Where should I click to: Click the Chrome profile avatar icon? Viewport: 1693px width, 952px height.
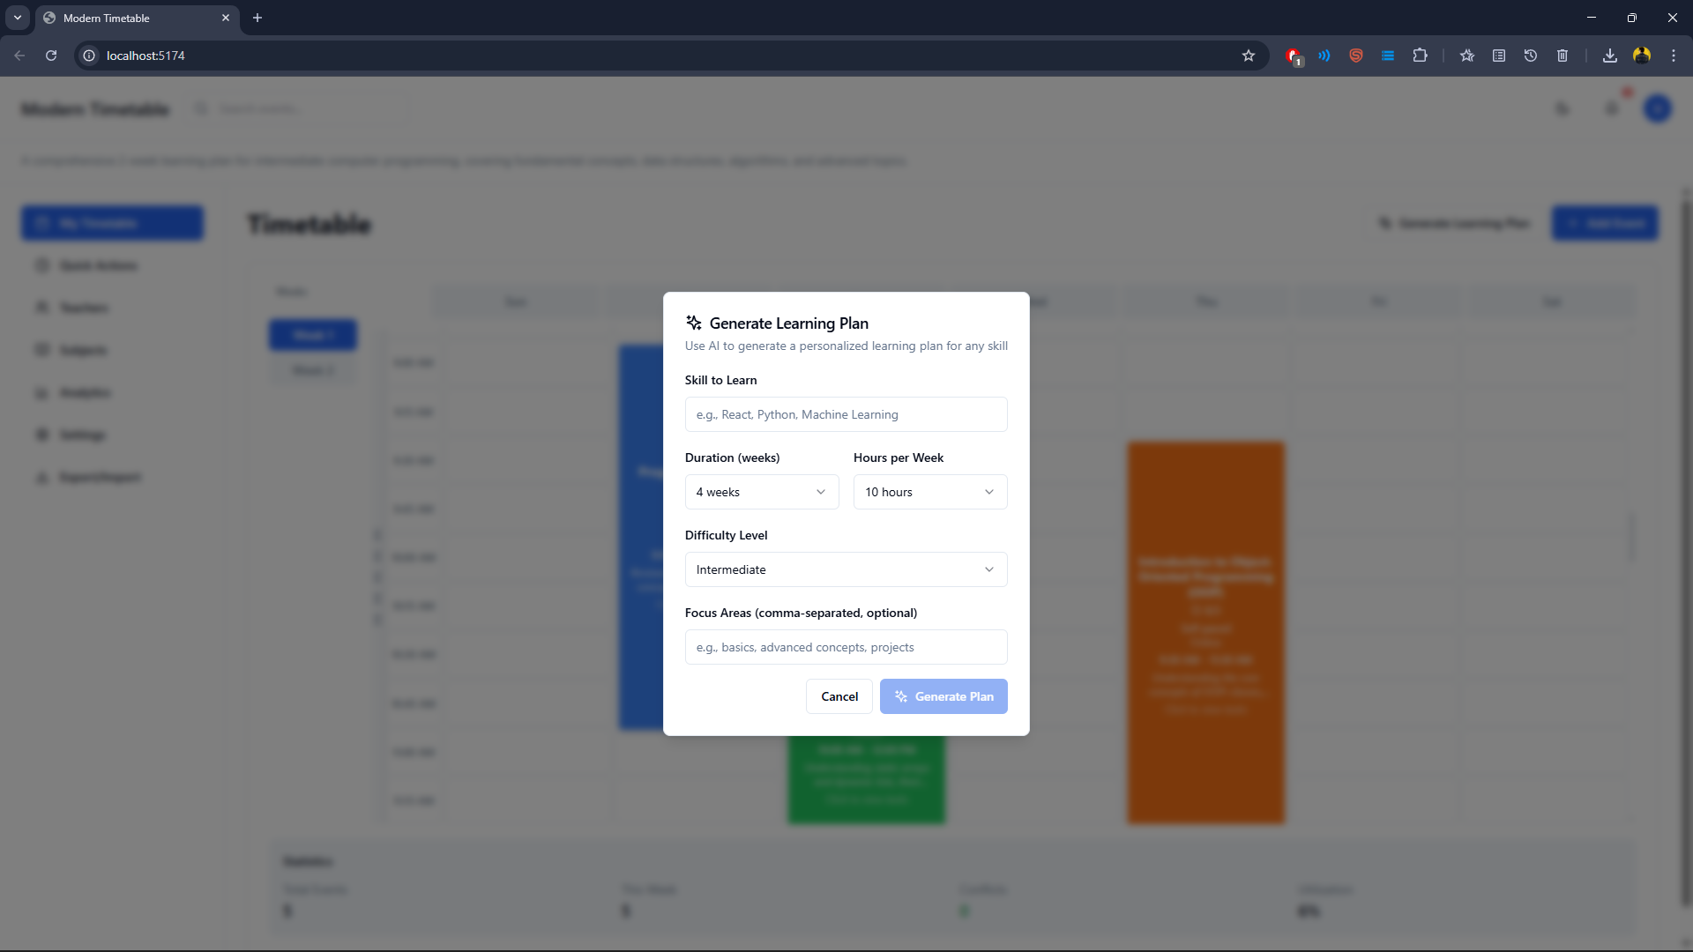[1642, 56]
